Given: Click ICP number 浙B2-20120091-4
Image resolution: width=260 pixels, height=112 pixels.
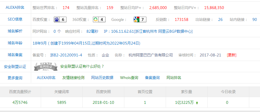Looking at the screenshot, I should pos(66,55).
